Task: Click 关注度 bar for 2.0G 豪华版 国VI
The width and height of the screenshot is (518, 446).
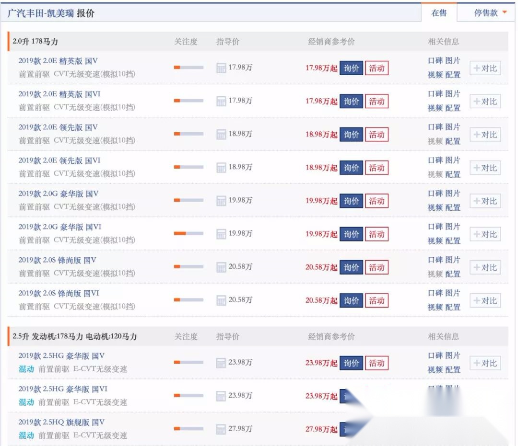Action: pos(188,234)
